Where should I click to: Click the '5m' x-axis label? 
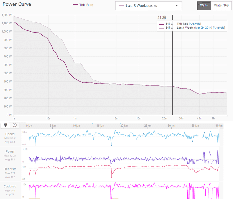tap(116, 118)
